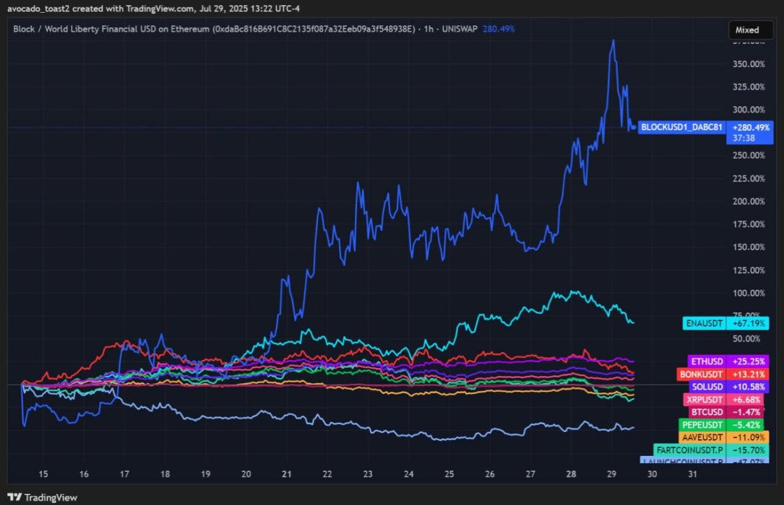784x505 pixels.
Task: Click date 29 on the time axis
Action: click(x=612, y=474)
